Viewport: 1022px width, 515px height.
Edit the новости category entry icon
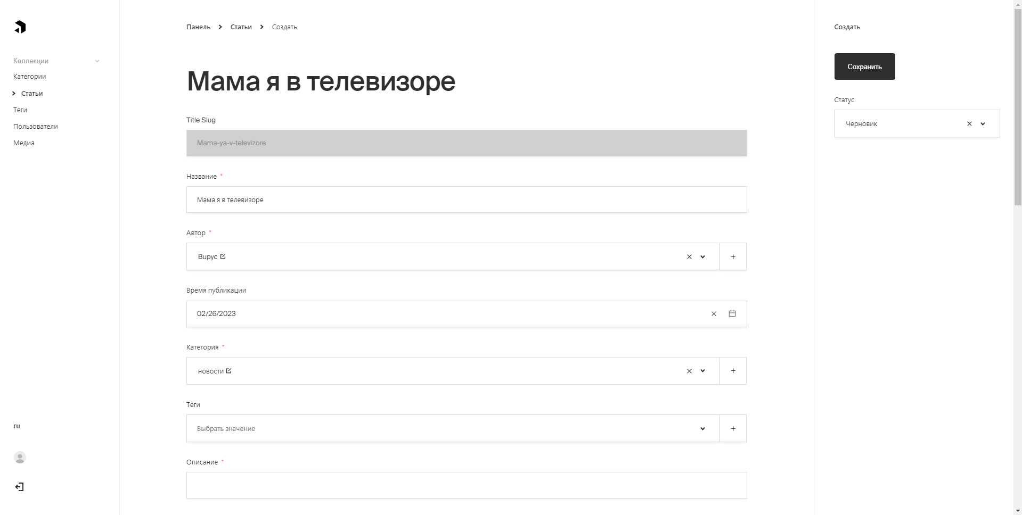(x=228, y=371)
